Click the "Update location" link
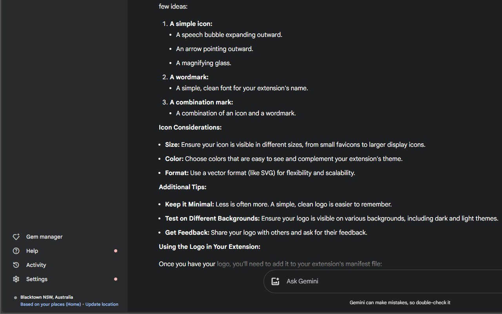The height and width of the screenshot is (314, 502). pos(102,304)
